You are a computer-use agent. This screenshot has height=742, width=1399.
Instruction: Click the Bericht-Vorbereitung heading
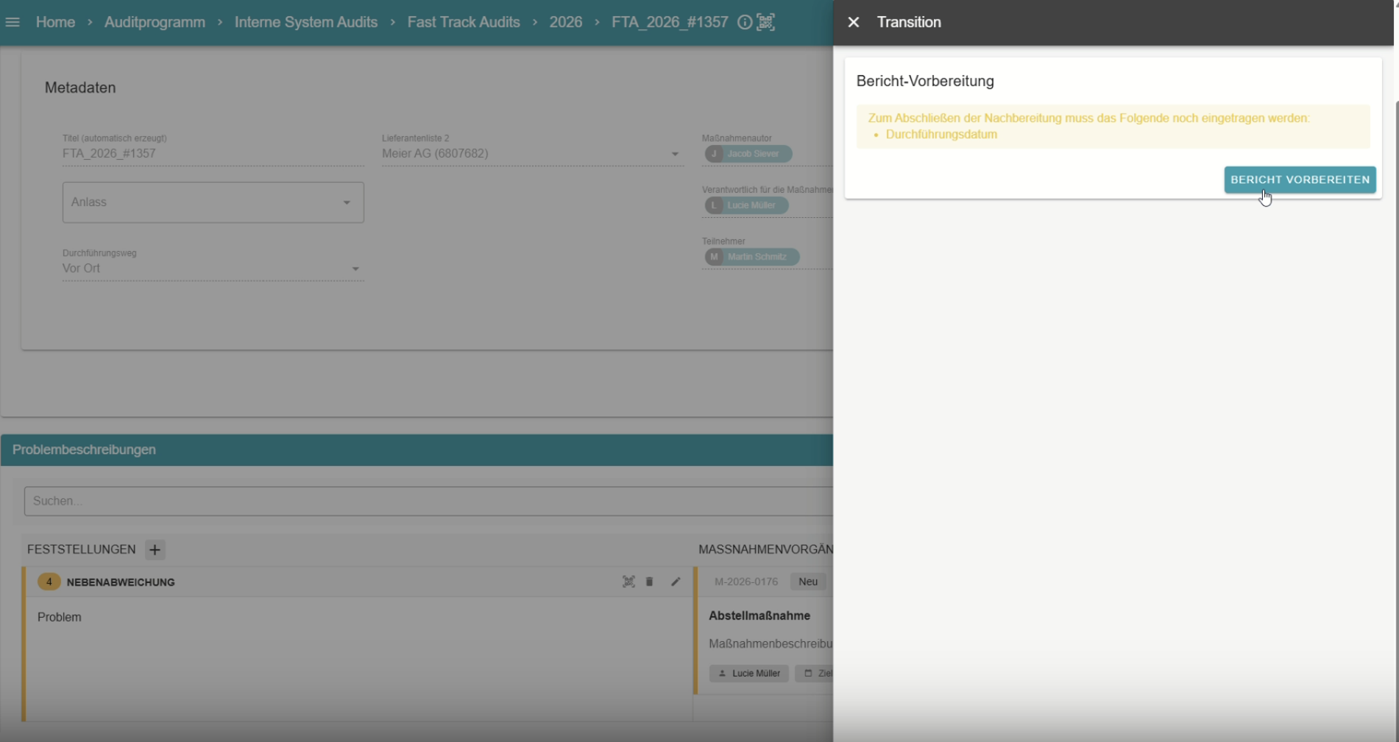pos(925,81)
